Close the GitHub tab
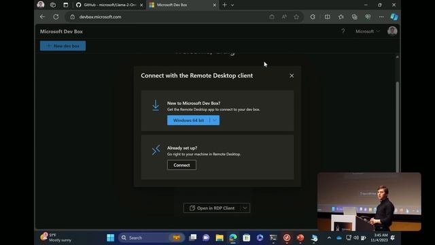This screenshot has width=435, height=245. [x=141, y=5]
